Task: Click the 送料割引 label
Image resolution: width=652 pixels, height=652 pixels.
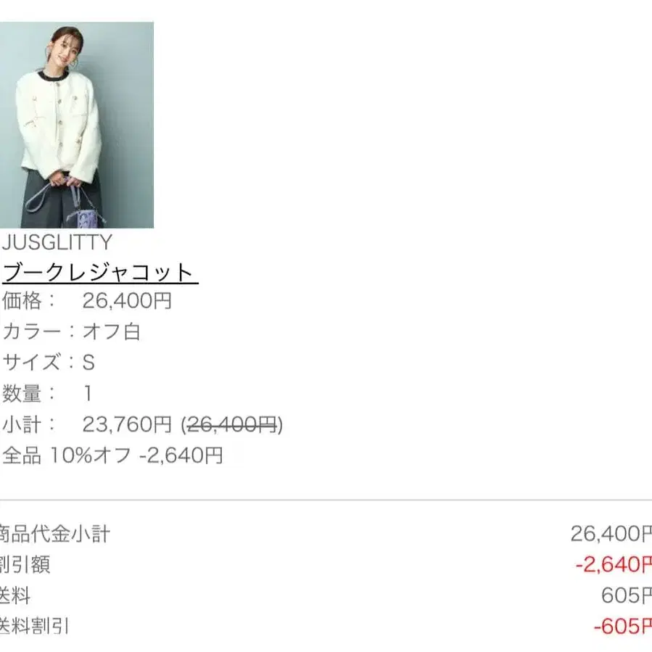Action: [34, 626]
